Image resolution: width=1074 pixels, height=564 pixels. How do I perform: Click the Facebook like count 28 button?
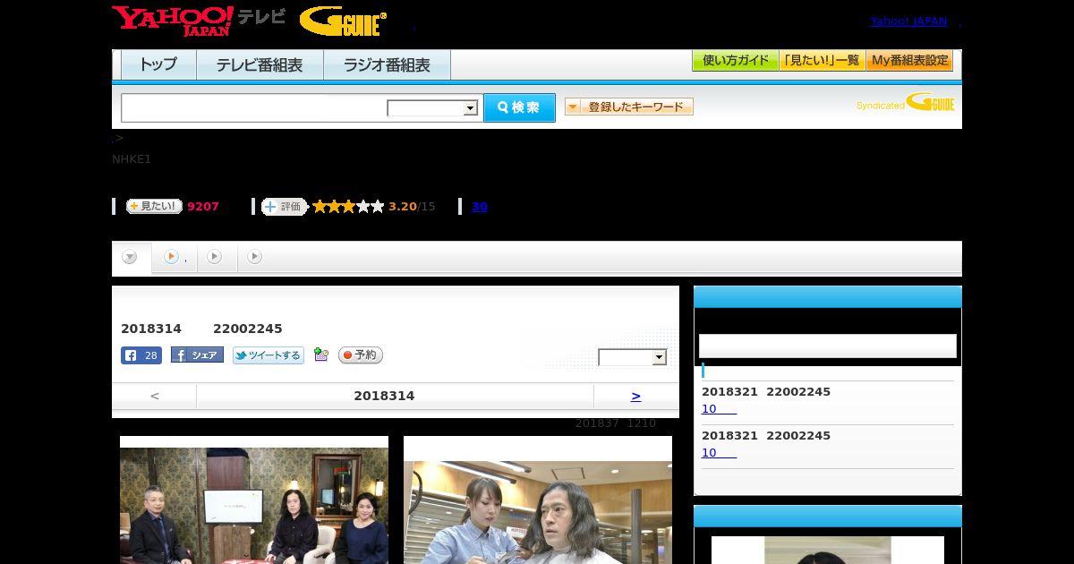[x=141, y=355]
